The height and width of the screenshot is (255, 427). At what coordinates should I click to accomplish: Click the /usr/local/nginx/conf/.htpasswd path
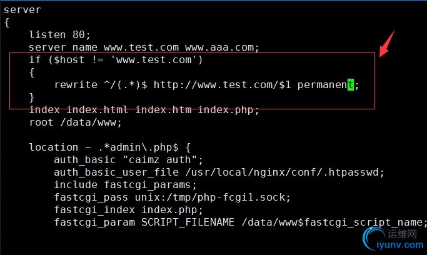click(282, 172)
